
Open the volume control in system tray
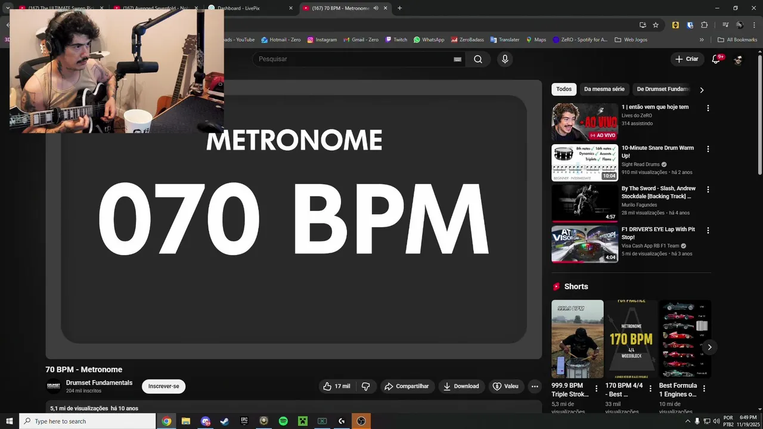(x=717, y=421)
